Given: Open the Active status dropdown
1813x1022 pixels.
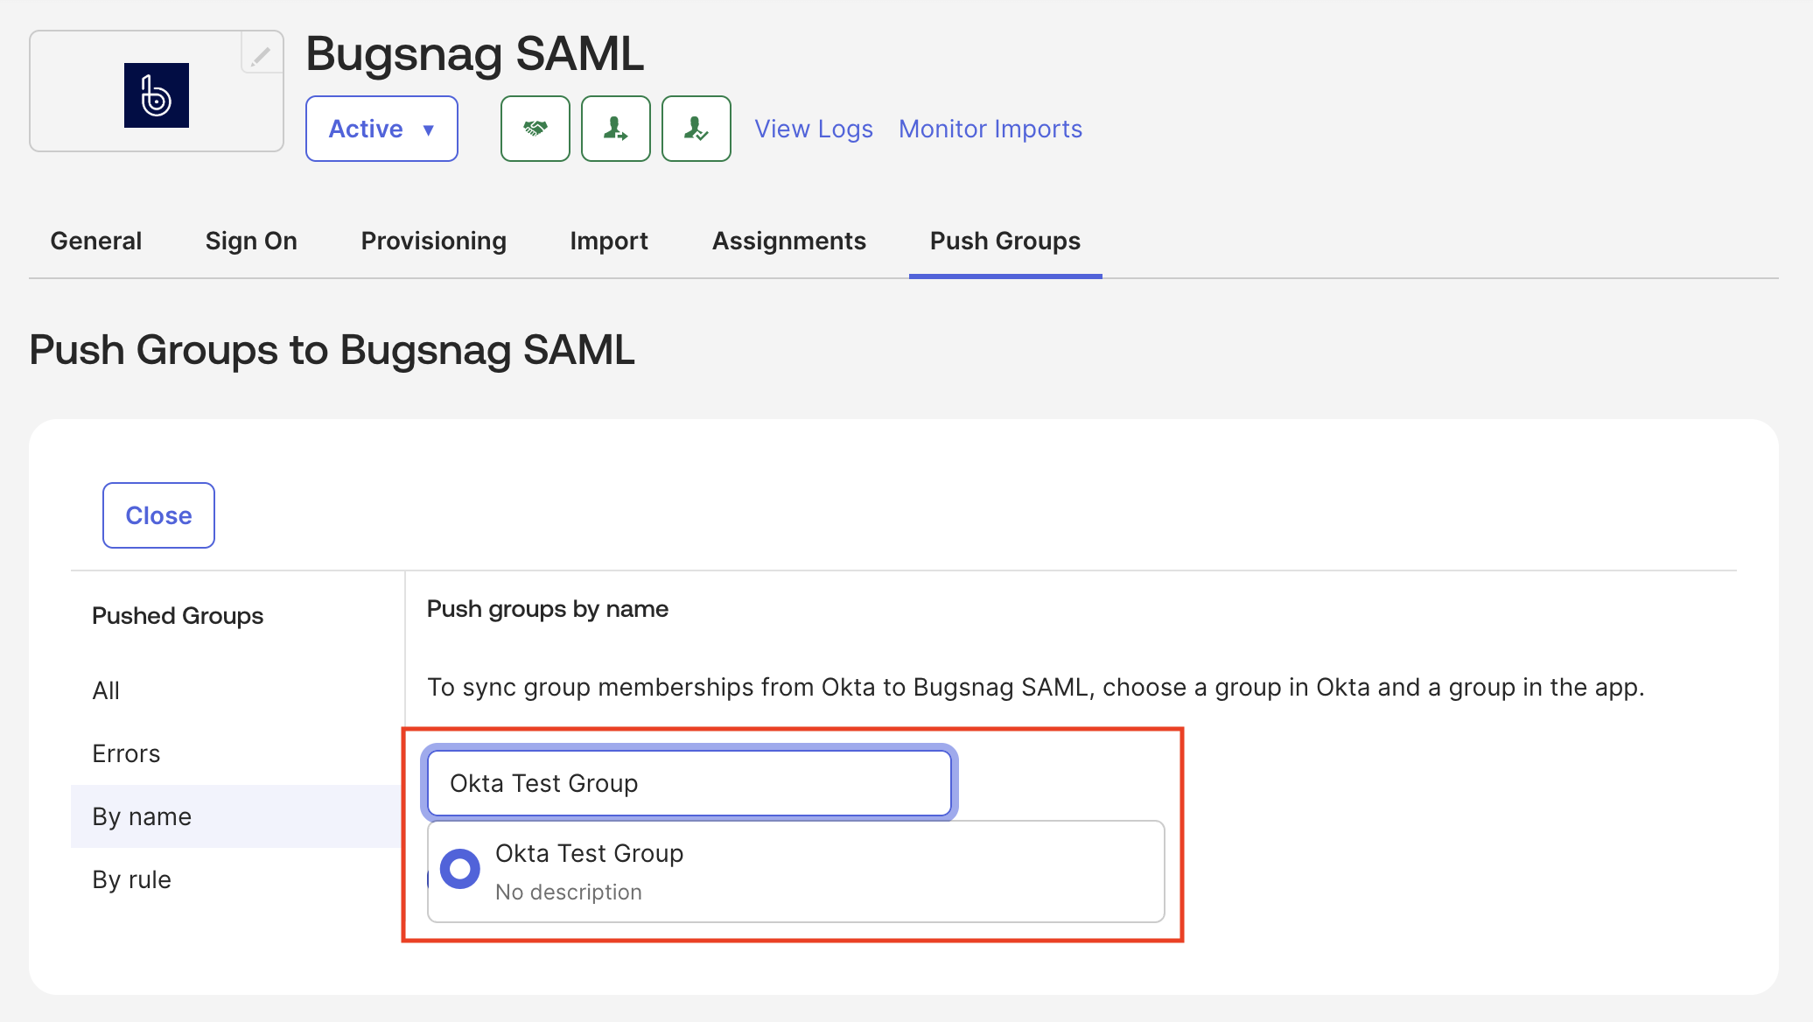Looking at the screenshot, I should click(381, 129).
